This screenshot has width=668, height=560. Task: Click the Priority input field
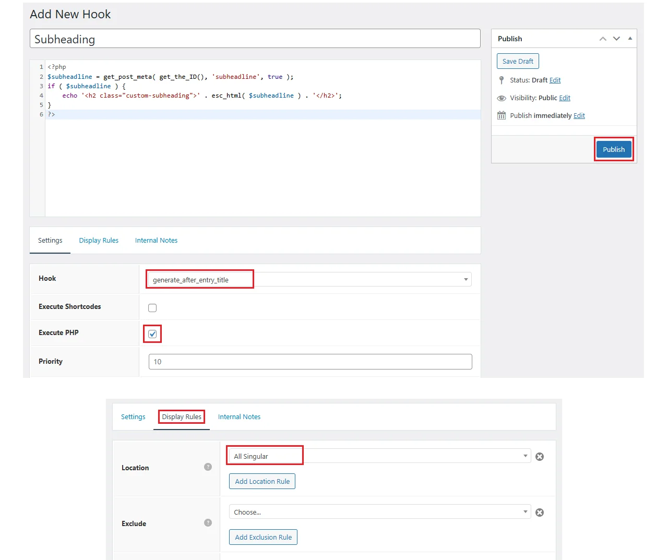click(310, 362)
